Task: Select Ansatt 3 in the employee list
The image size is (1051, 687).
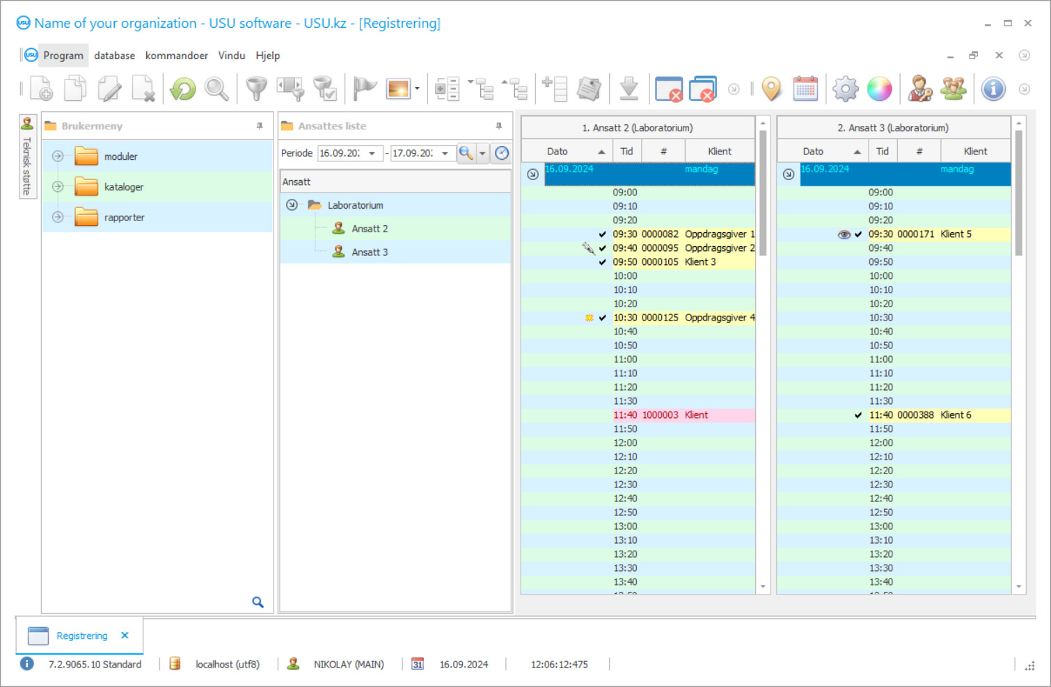Action: pyautogui.click(x=370, y=252)
